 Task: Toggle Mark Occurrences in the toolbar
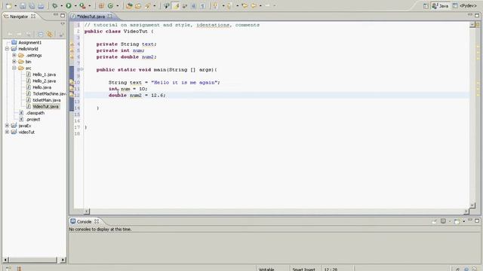(x=176, y=5)
